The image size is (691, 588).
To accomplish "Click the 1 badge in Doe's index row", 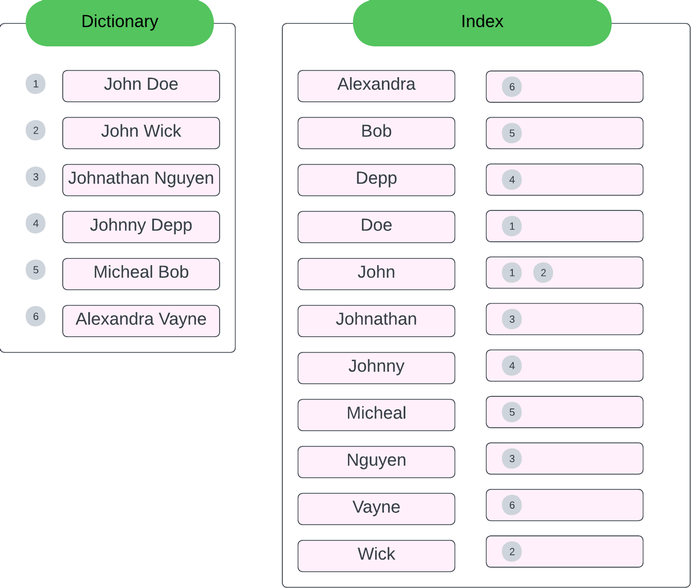I will (x=511, y=226).
